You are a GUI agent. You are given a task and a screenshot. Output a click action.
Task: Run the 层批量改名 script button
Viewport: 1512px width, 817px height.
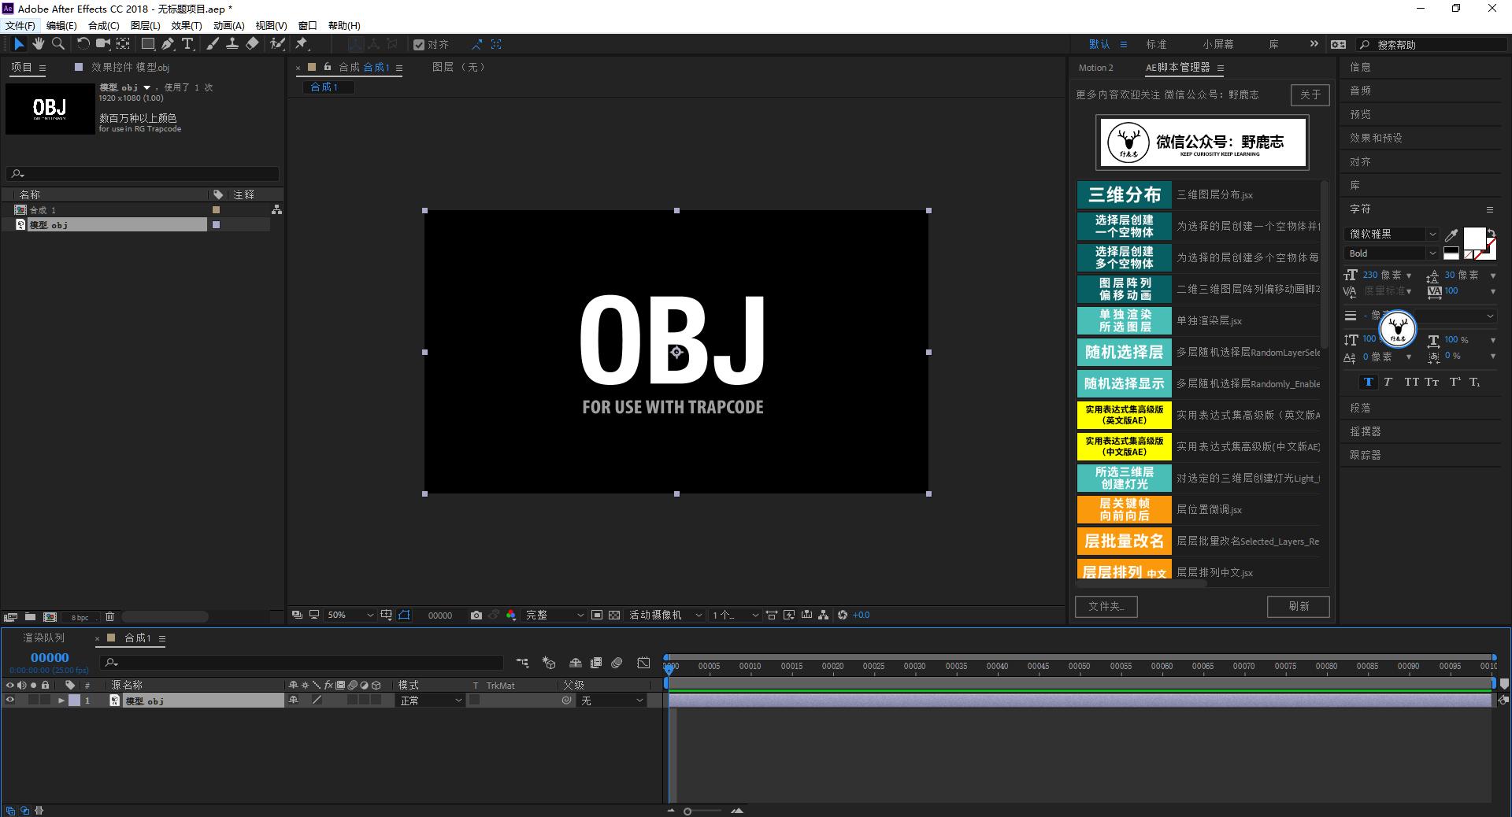point(1124,541)
